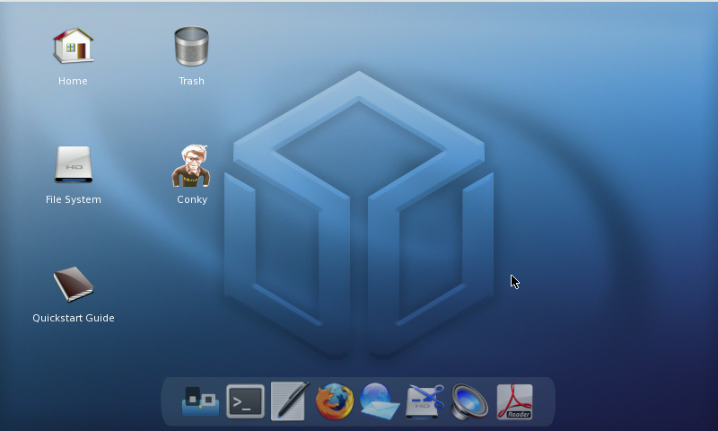Select the File System hard drive icon
This screenshot has width=718, height=431.
point(73,165)
